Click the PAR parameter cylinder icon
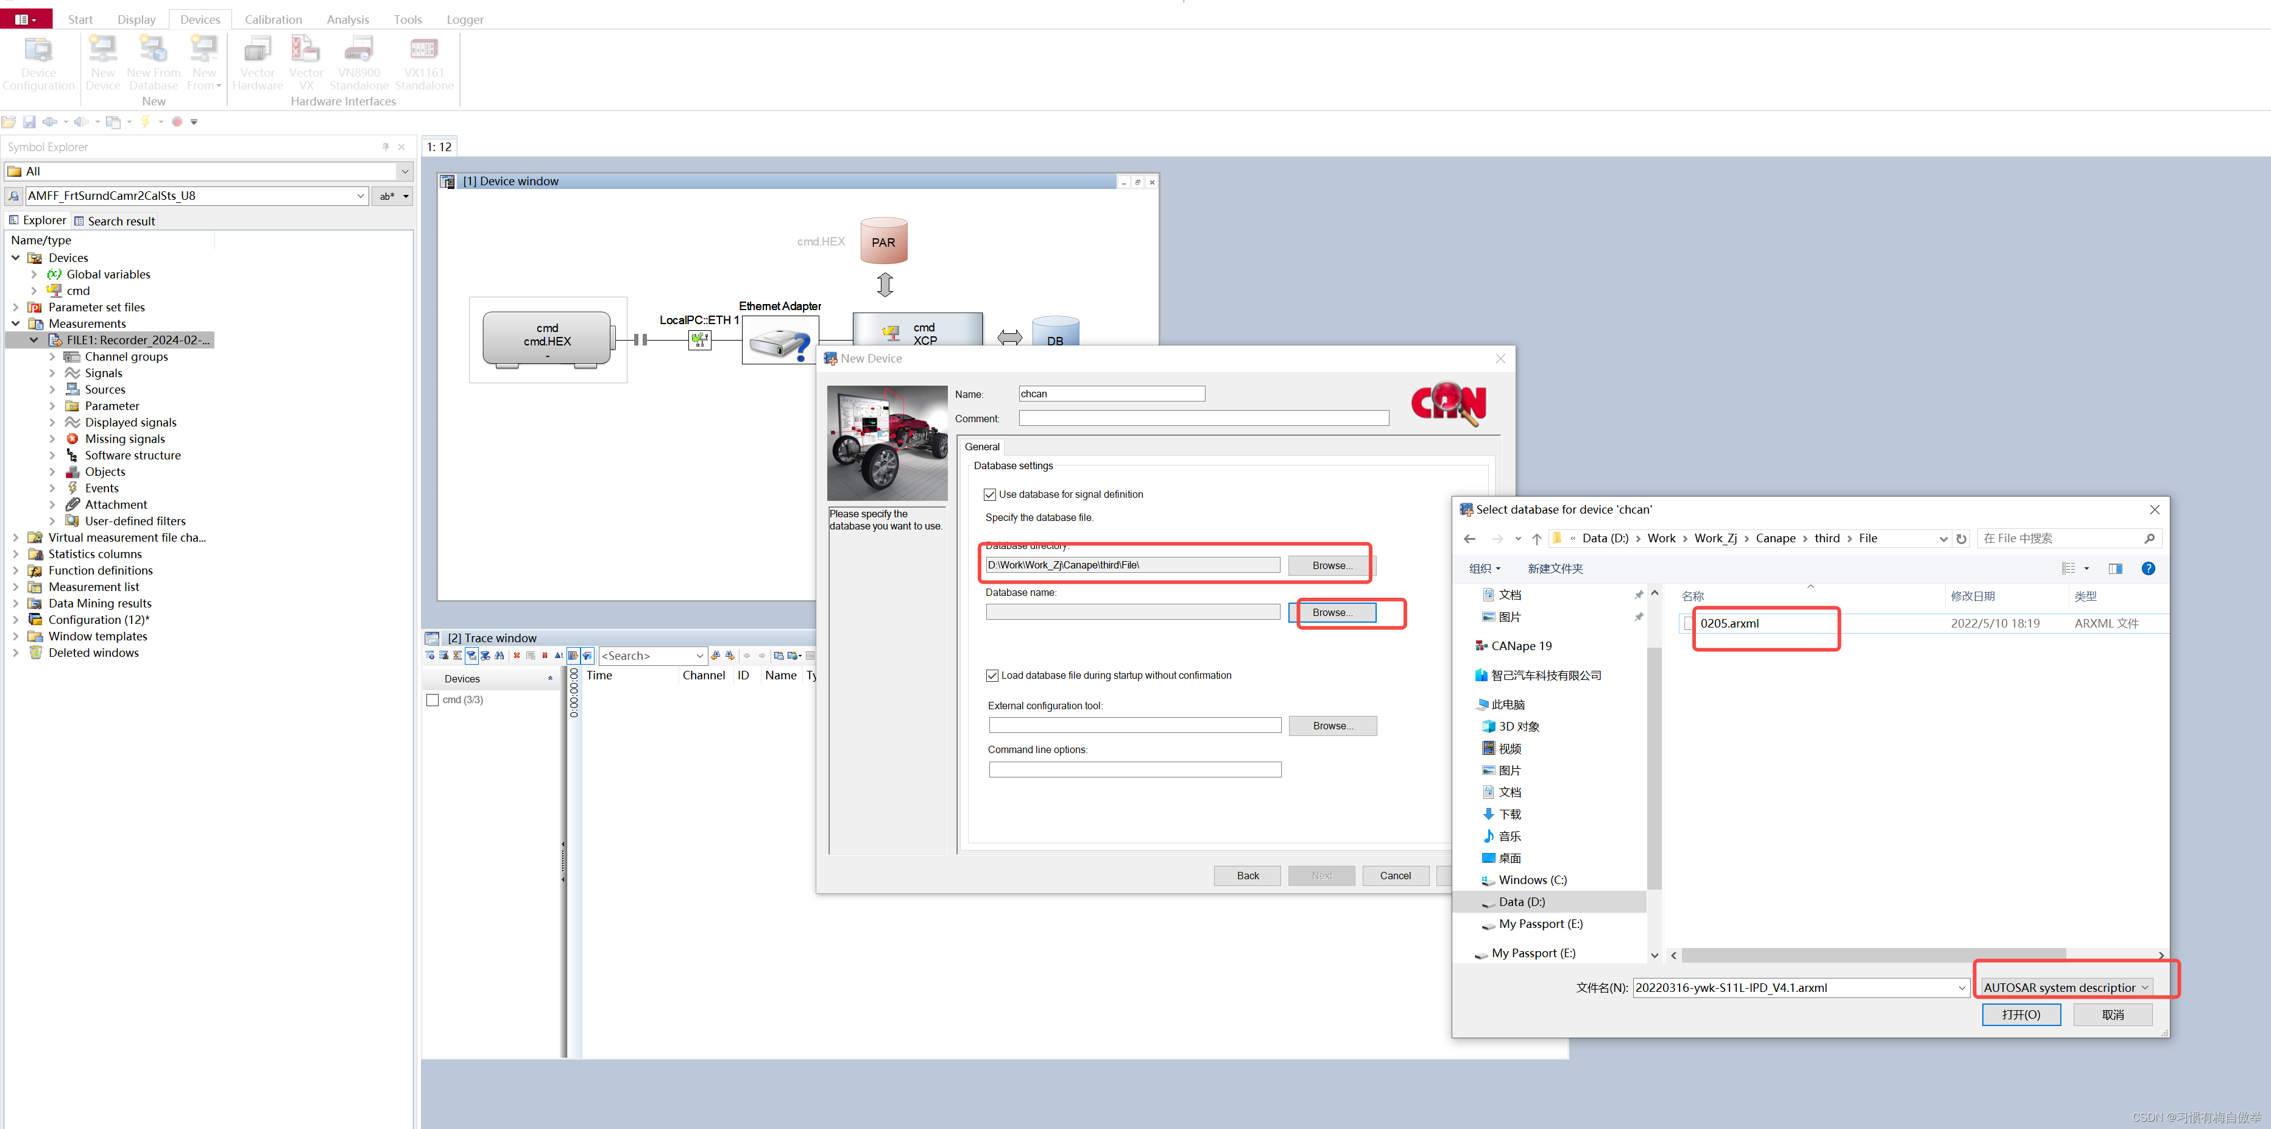2271x1129 pixels. click(x=883, y=241)
